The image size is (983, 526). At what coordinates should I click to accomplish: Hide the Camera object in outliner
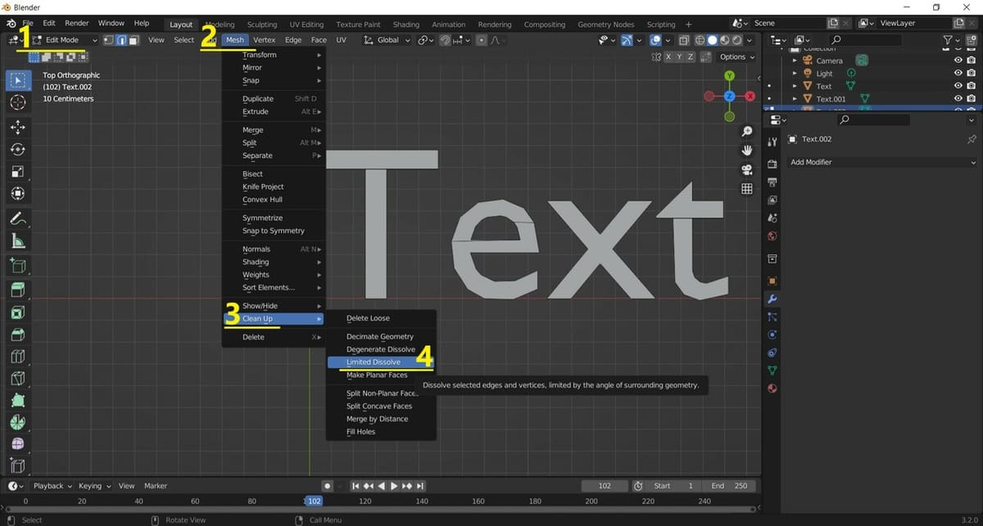(x=958, y=61)
